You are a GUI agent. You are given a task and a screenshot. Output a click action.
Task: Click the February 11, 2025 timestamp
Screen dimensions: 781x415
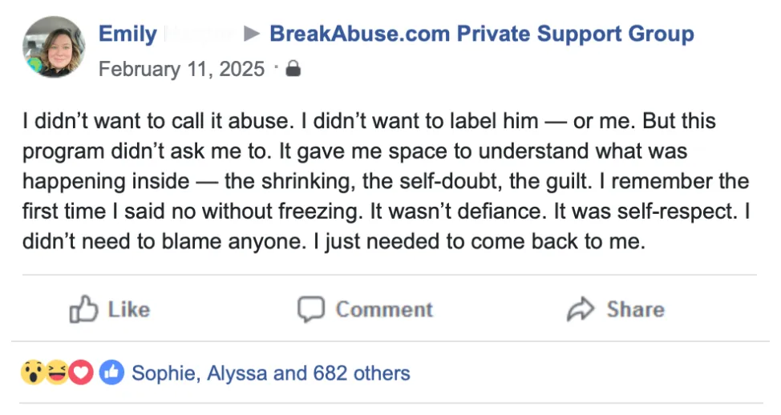click(181, 69)
